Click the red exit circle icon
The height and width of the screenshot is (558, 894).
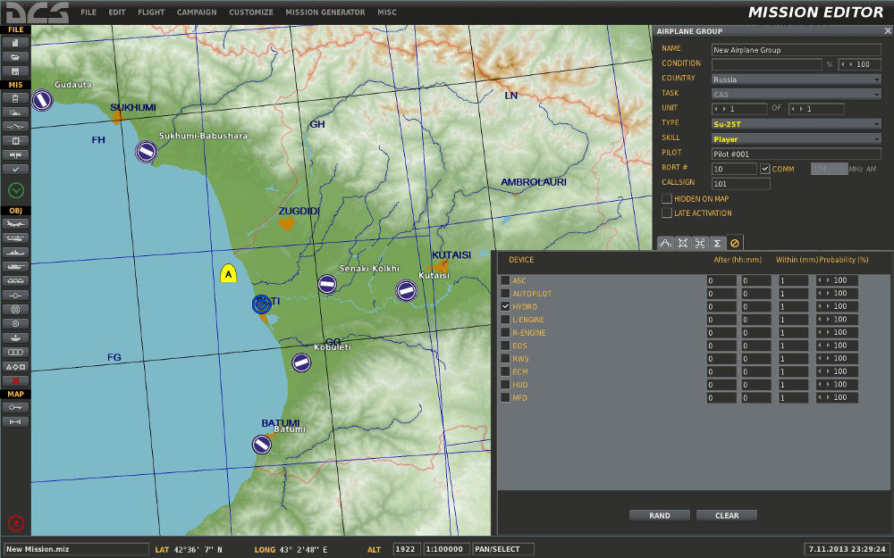pyautogui.click(x=16, y=522)
